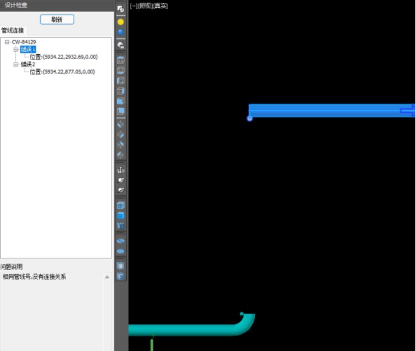This screenshot has height=351, width=416.
Task: Collapse the 错误2 tree node
Action: [x=16, y=65]
